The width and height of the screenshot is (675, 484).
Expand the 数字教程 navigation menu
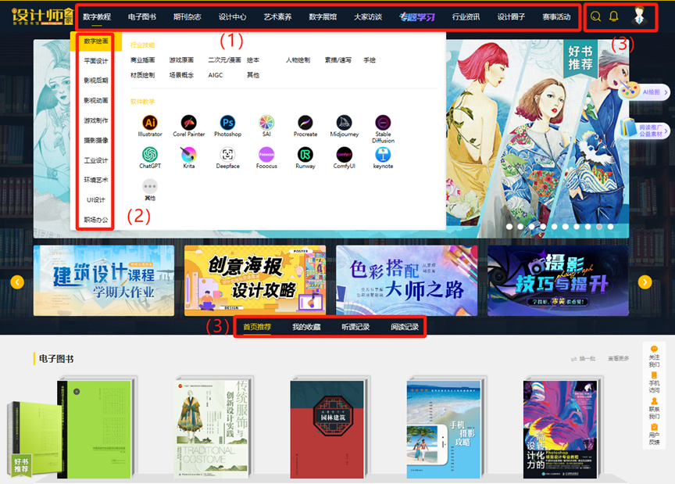click(x=97, y=16)
